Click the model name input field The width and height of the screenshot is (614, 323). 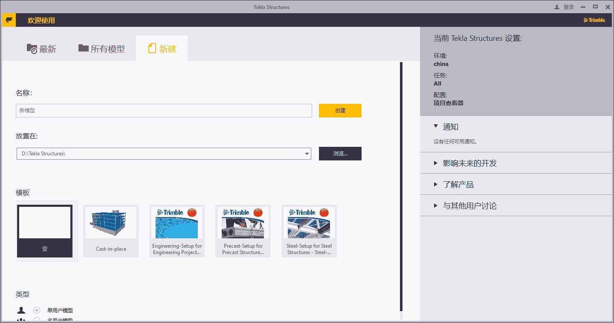click(164, 111)
